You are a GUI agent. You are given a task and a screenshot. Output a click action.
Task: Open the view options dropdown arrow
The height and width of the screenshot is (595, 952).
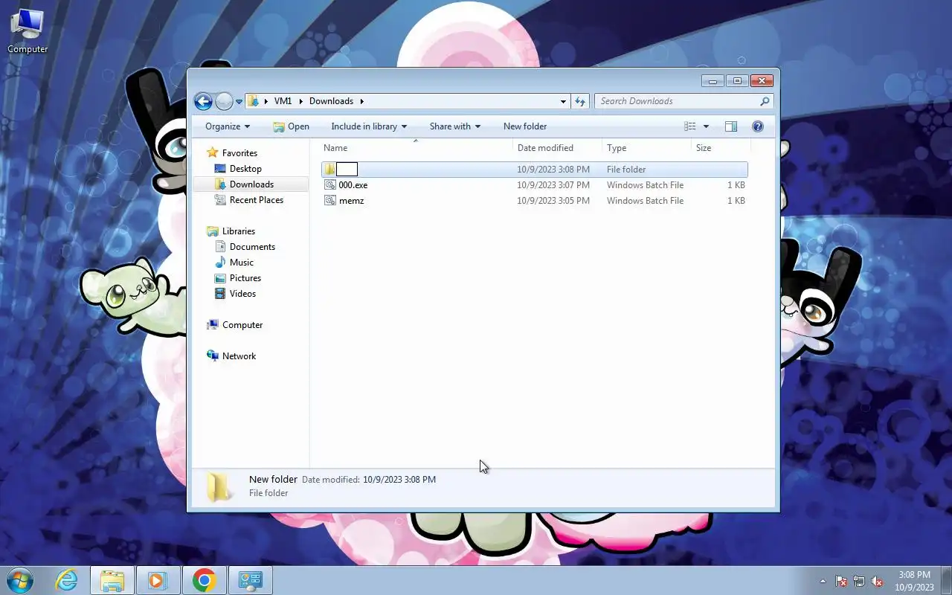click(706, 126)
